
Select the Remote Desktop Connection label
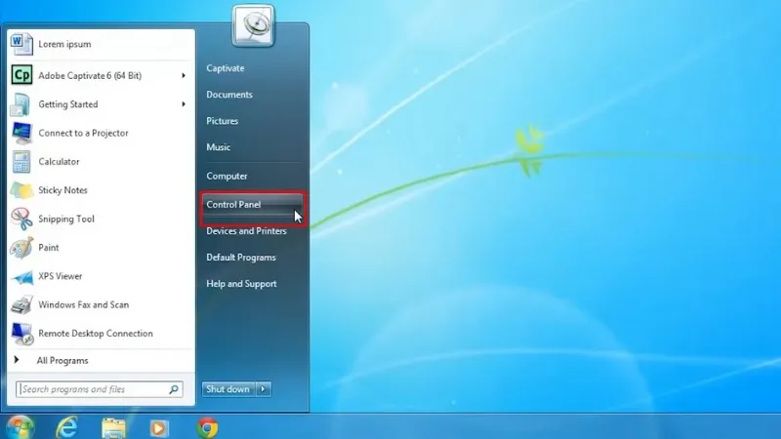[x=96, y=334]
